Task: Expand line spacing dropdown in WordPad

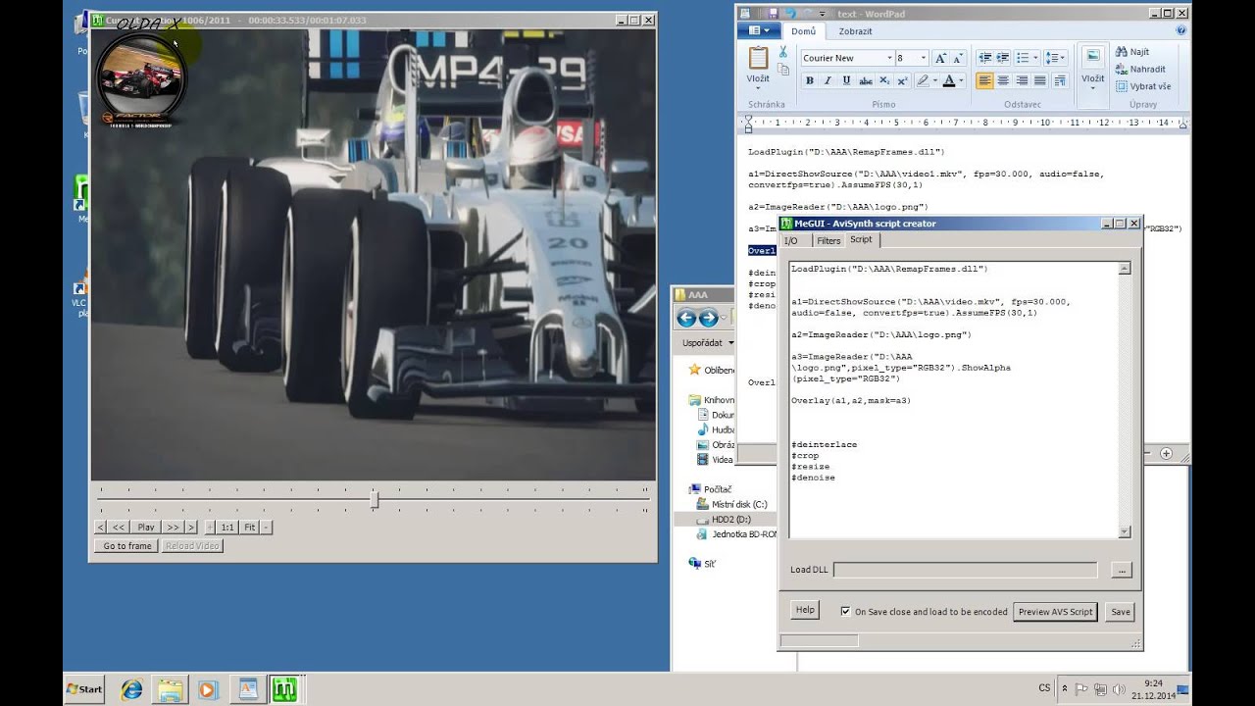Action: click(1063, 58)
